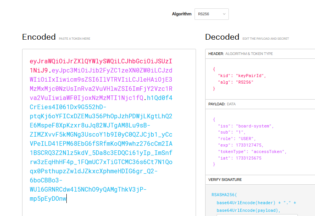This screenshot has height=216, width=315.
Task: Click the HEADER: ALGORITHM & TOKEN TYPE title
Action: point(241,54)
